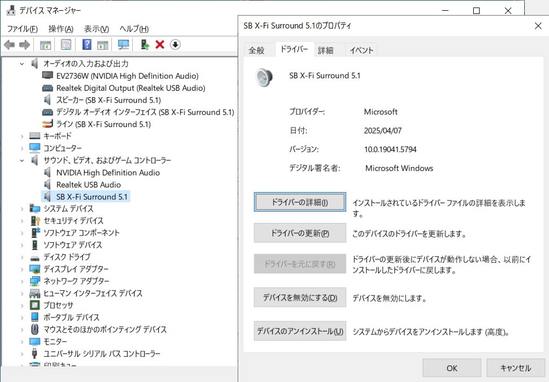Expand the セキュリティ デバイス node
This screenshot has height=382, width=549.
pyautogui.click(x=22, y=221)
